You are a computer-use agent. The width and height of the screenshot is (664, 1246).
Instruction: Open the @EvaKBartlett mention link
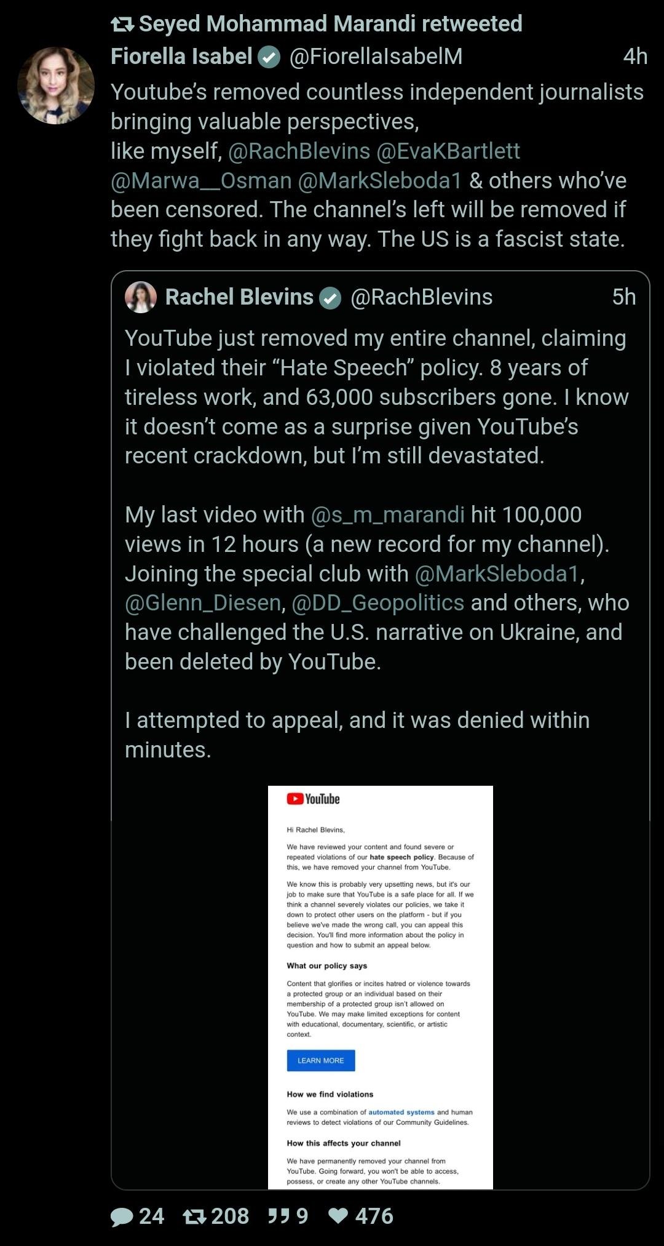[448, 151]
